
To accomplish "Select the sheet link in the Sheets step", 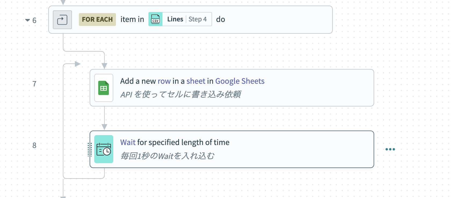I will (x=196, y=81).
